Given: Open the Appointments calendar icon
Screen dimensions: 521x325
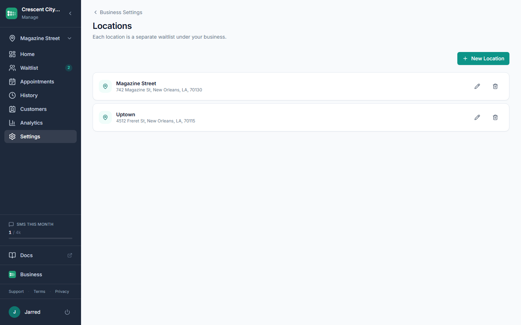Looking at the screenshot, I should pos(12,82).
